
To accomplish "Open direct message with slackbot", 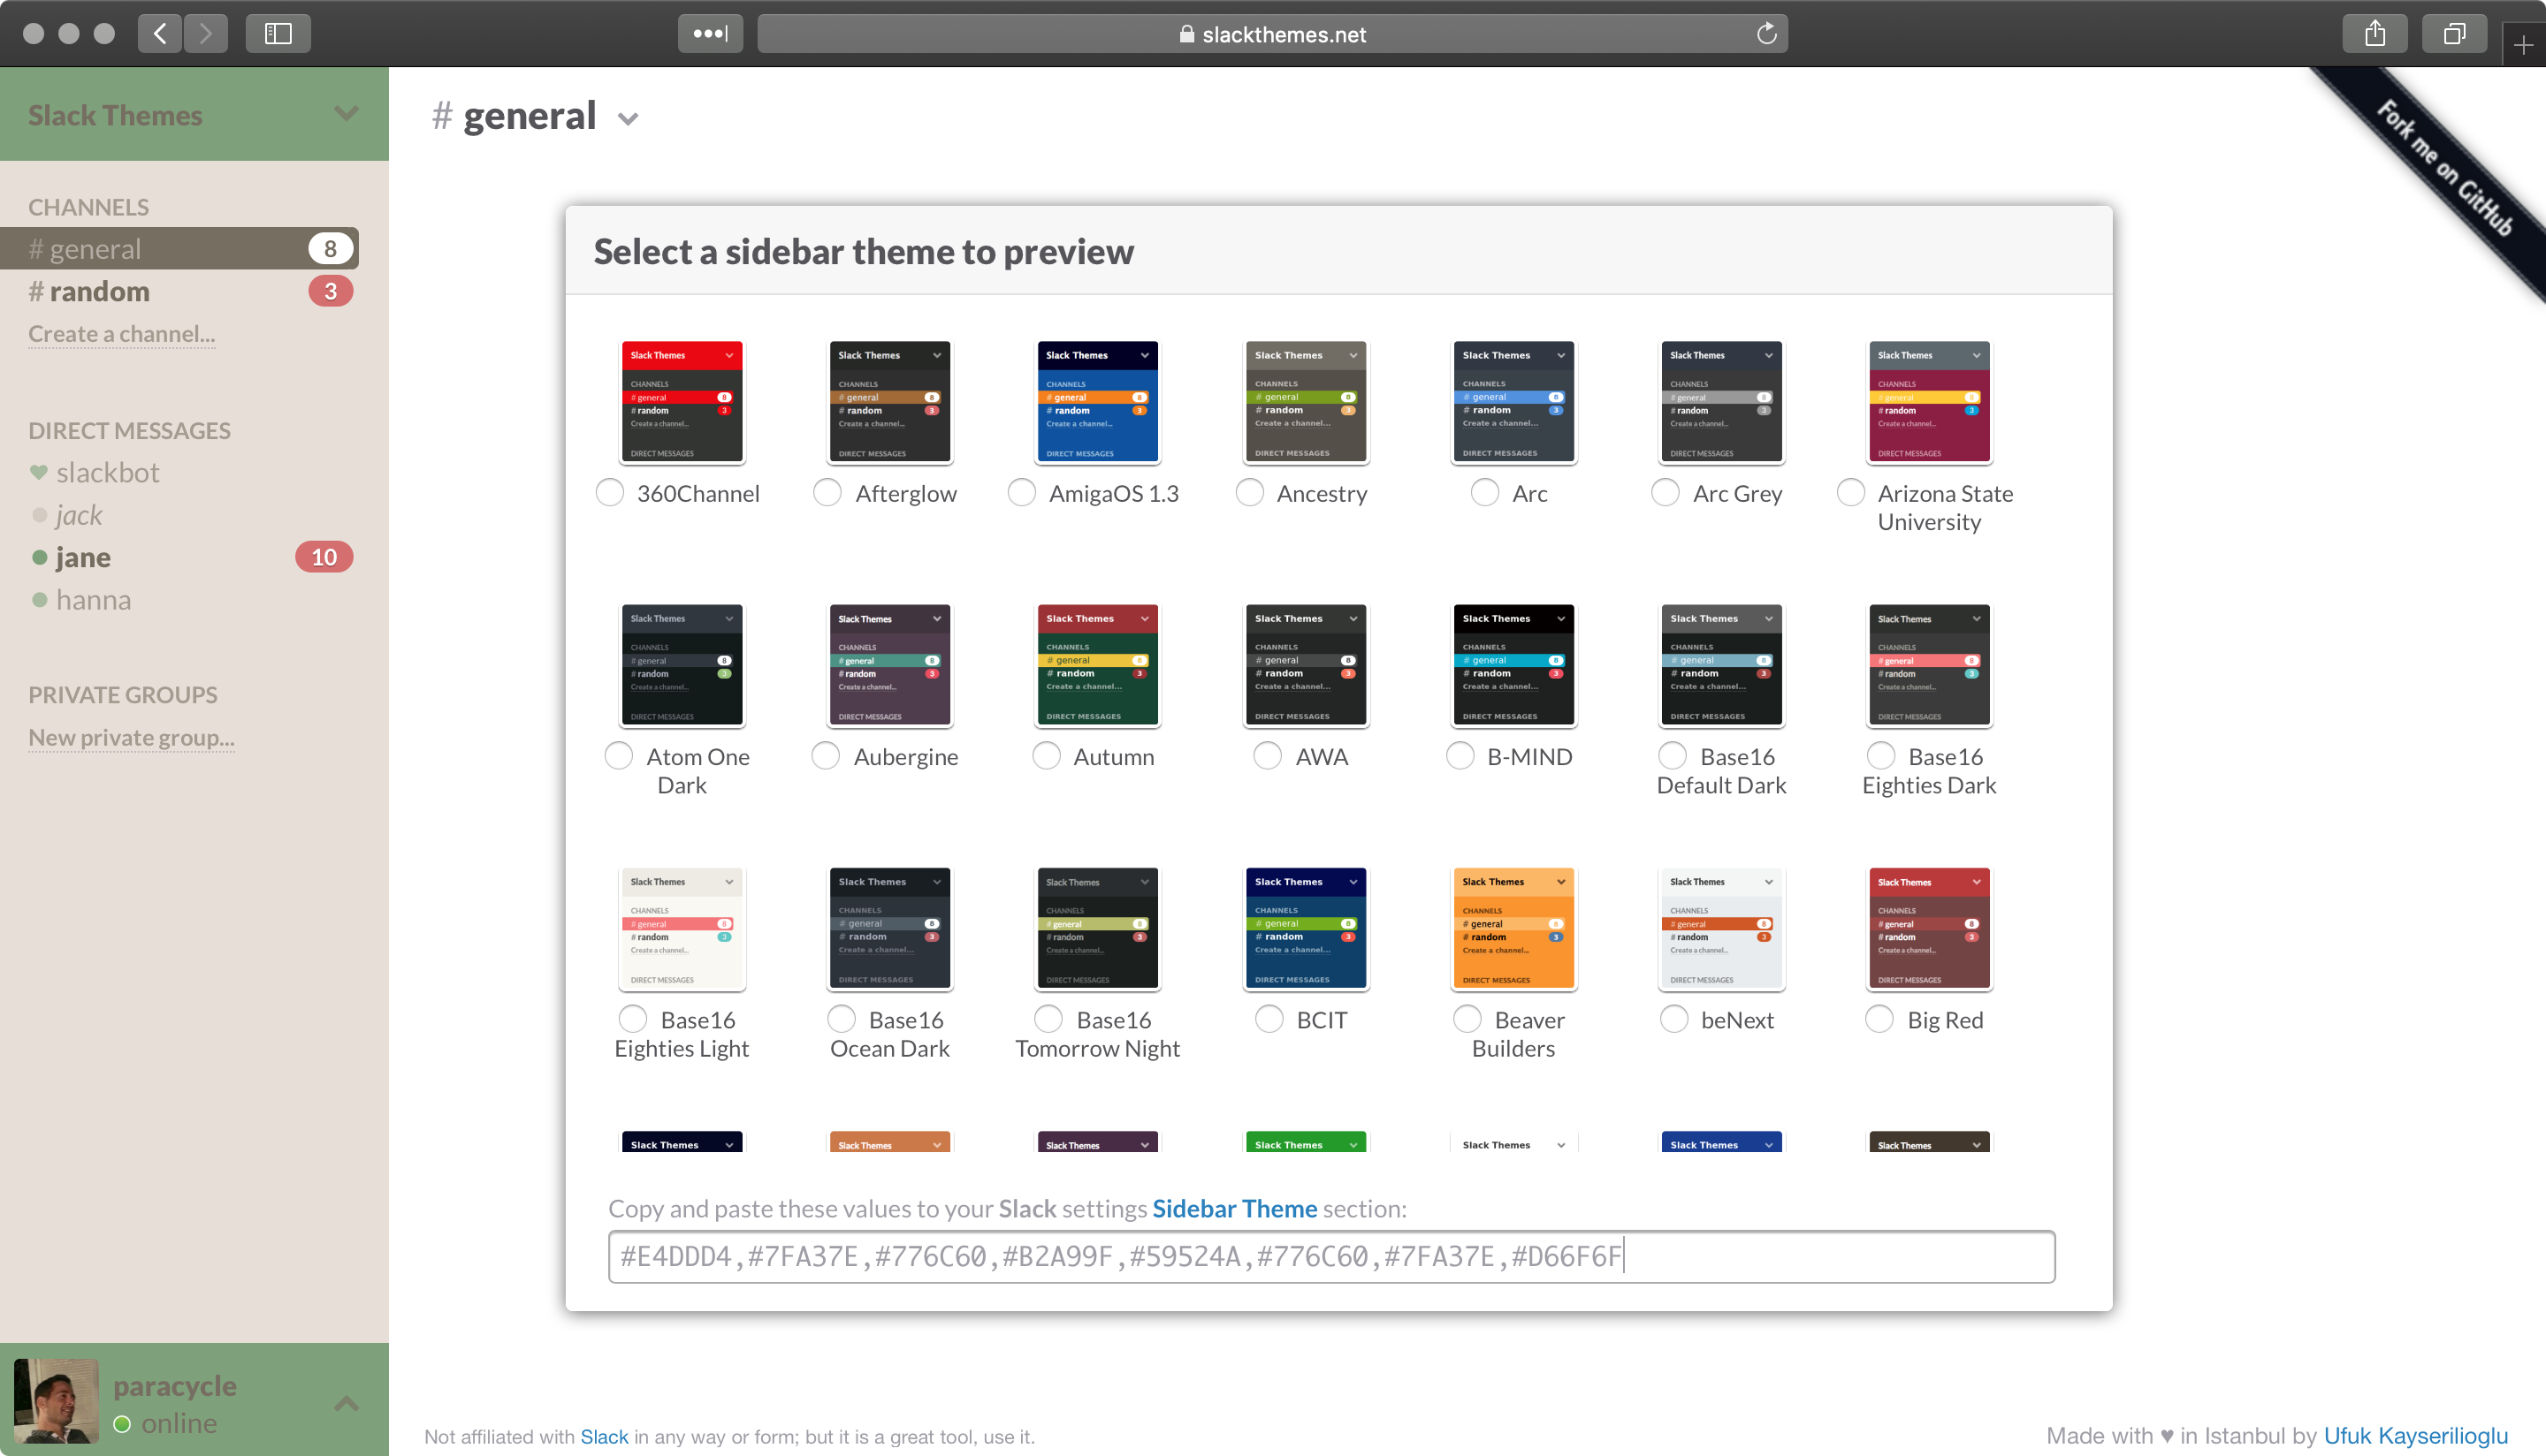I will point(107,472).
